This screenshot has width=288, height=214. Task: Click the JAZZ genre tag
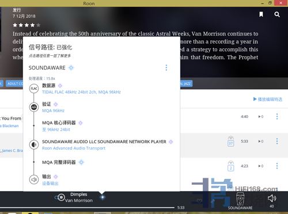(x=186, y=83)
